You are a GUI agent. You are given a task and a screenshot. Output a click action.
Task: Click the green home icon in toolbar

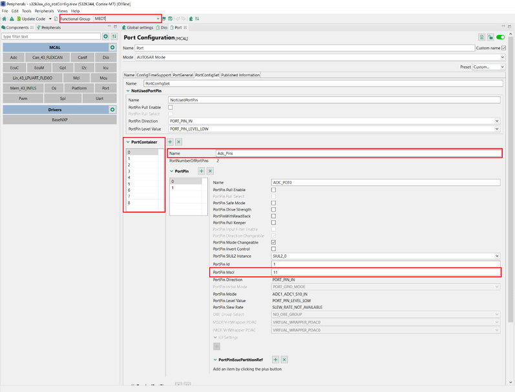pos(5,19)
